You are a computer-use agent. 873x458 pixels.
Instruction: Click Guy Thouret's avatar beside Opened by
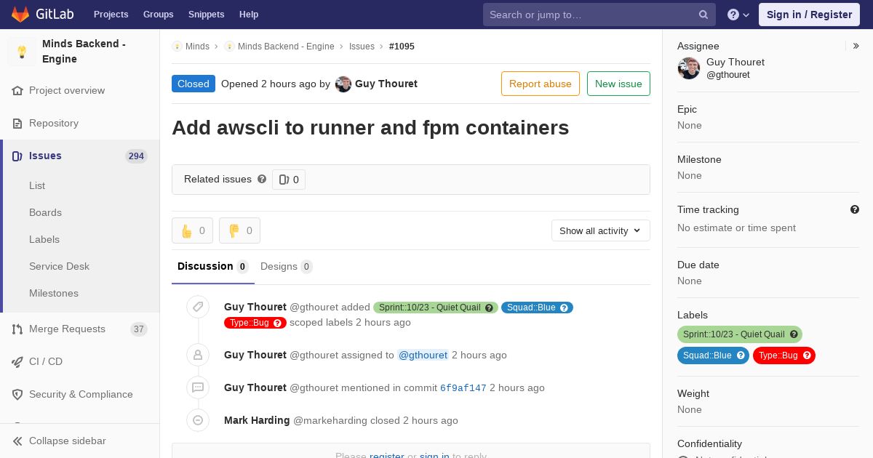click(x=343, y=84)
